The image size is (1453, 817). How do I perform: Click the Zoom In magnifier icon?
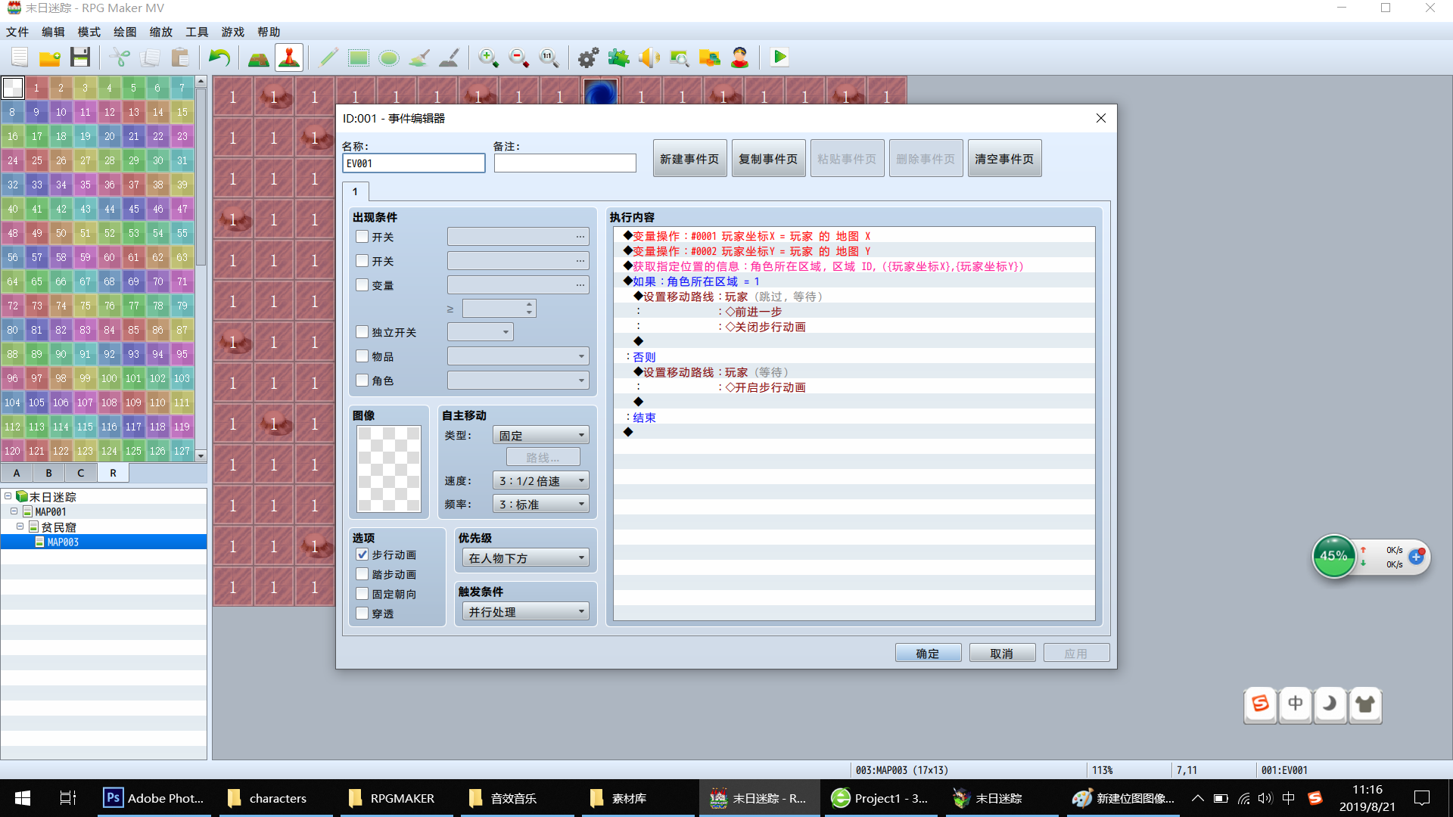489,57
